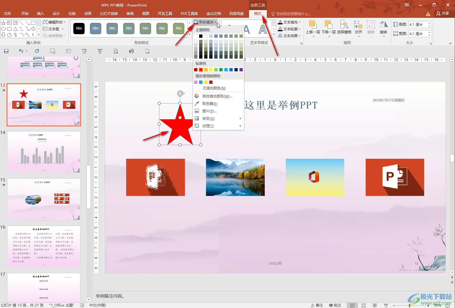
Task: Choose the left brace shape
Action: [33, 35]
